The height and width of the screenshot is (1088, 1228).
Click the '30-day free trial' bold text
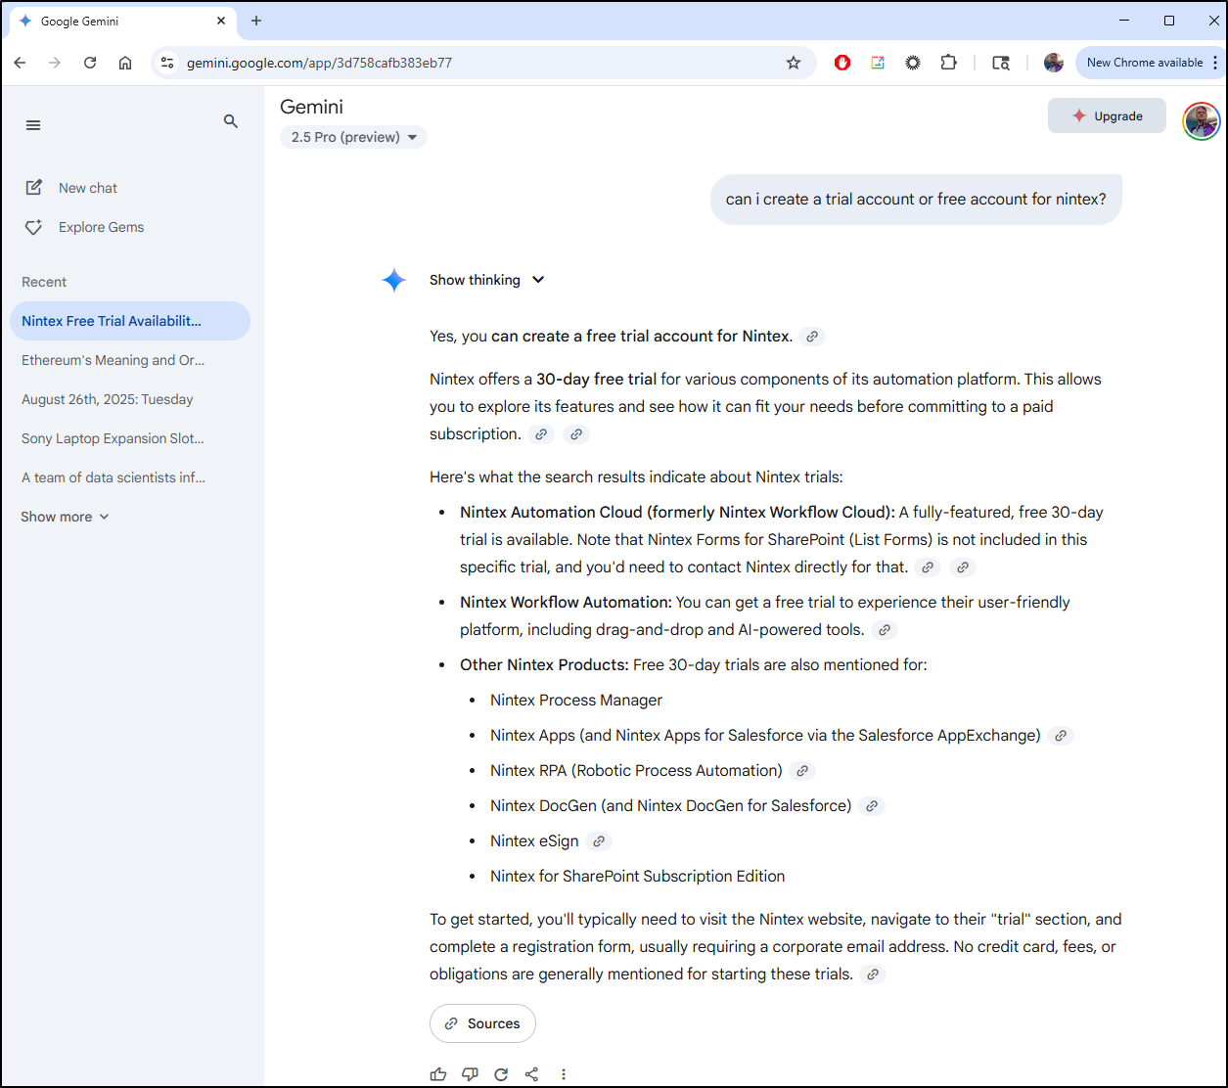596,380
